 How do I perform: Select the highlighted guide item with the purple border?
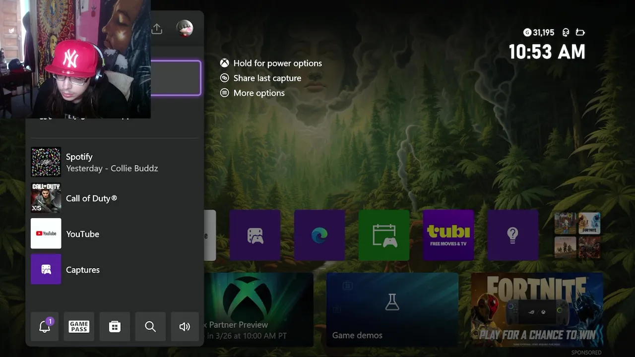pyautogui.click(x=176, y=78)
